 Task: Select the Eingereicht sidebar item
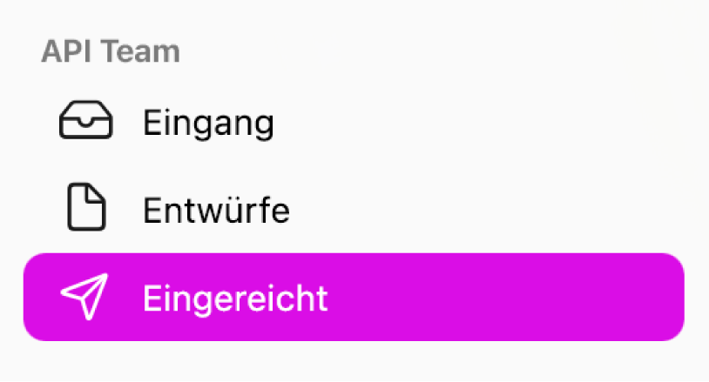[x=353, y=298]
